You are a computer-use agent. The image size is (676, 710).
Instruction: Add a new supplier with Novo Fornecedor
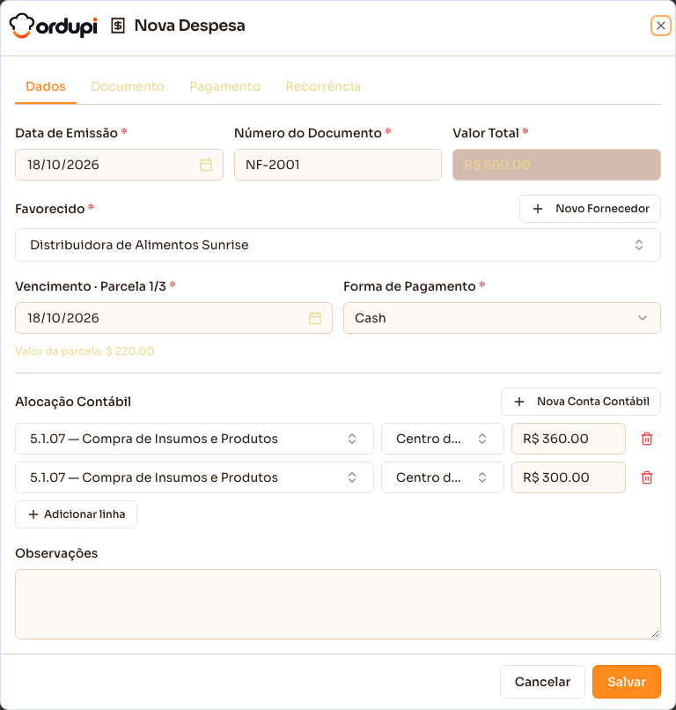[590, 209]
